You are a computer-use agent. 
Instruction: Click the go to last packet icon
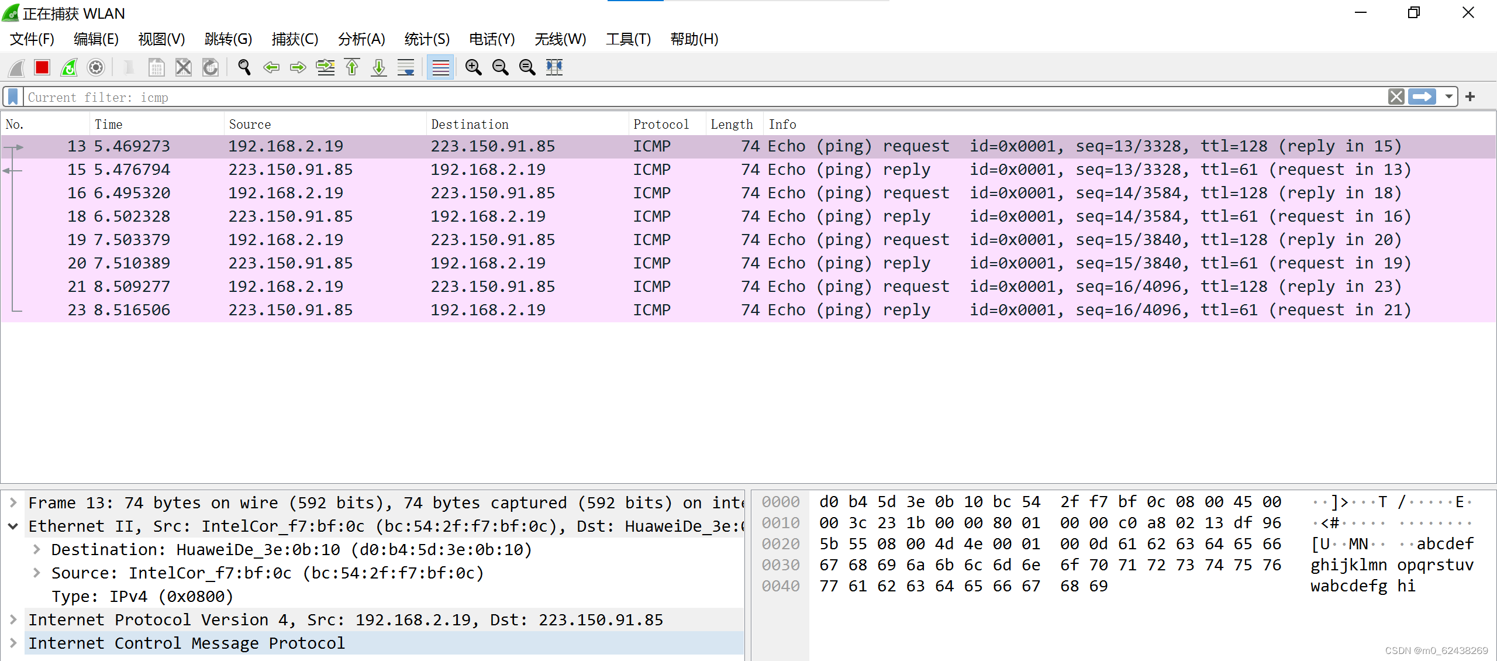378,67
